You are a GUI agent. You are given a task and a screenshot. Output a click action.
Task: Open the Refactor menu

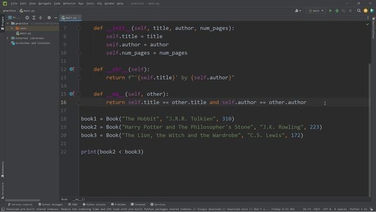(x=69, y=4)
